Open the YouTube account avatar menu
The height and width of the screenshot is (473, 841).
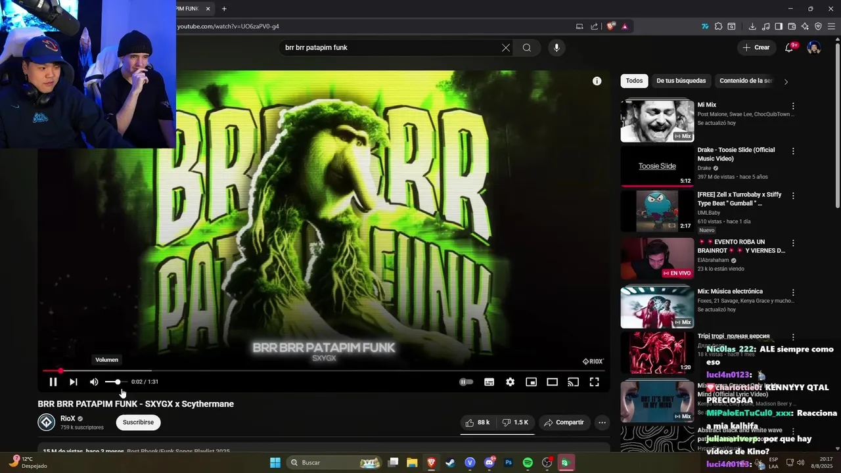(x=814, y=47)
